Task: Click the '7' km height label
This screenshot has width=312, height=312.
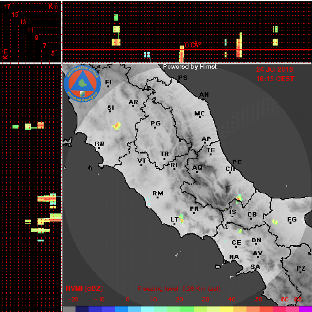Action: (x=44, y=46)
